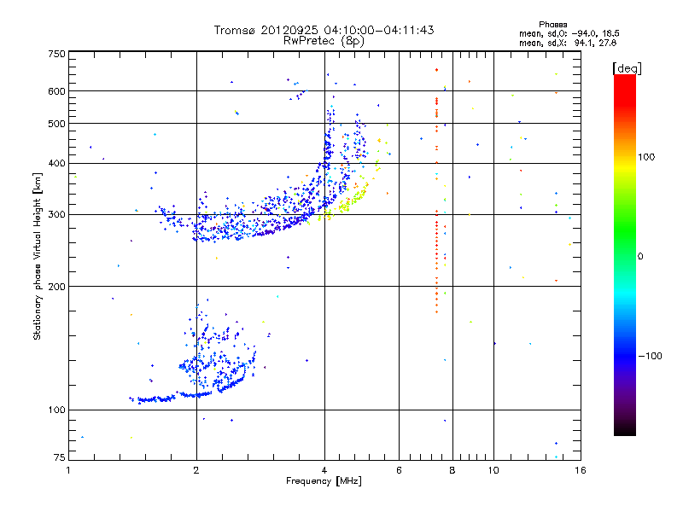Click the y-axis tick label '600'
This screenshot has height=512, width=683.
57,91
